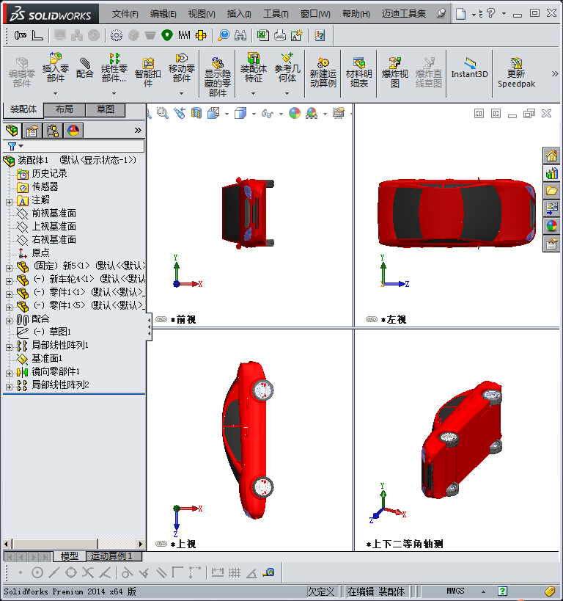Expand the 配合 mates folder
The image size is (563, 601).
click(x=10, y=321)
